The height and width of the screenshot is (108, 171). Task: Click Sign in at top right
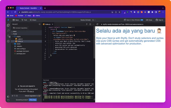[x=159, y=20]
